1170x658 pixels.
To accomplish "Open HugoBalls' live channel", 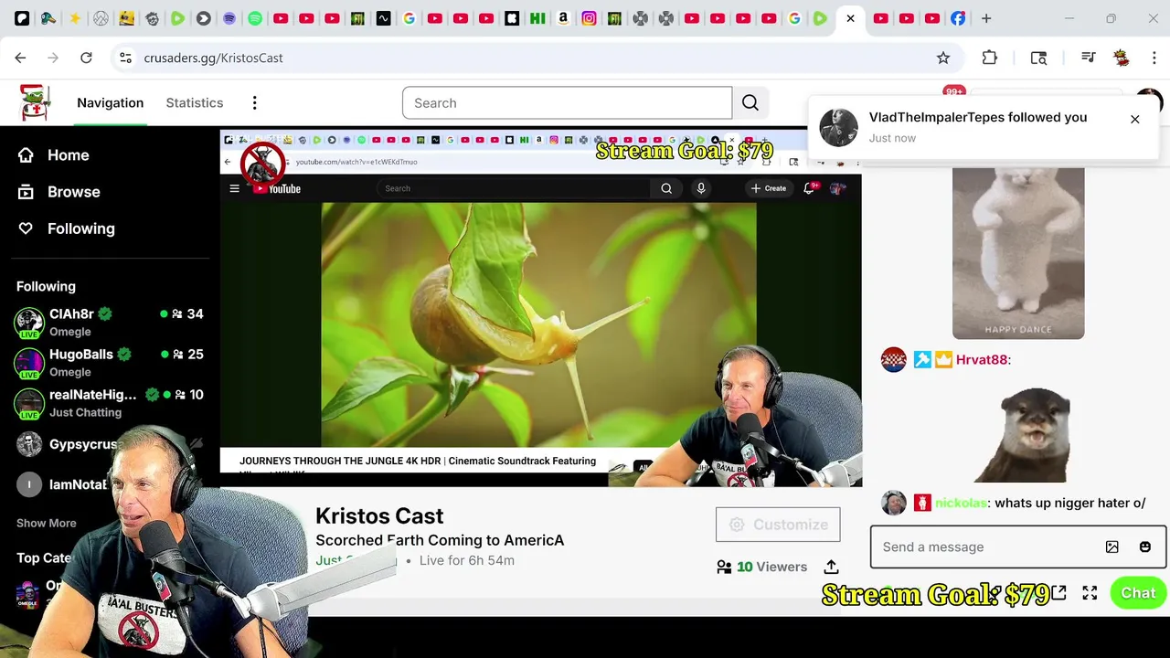I will tap(109, 362).
